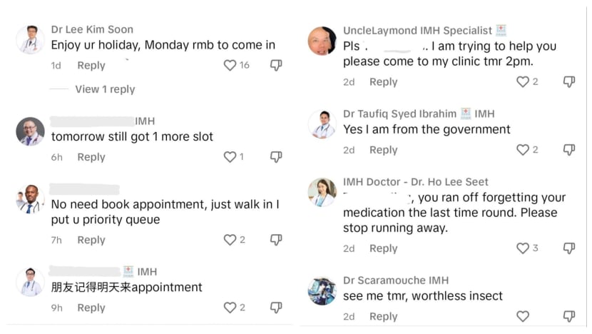Like Dr Scaramouche's 'worthless insect' comment
This screenshot has width=592, height=334.
(x=523, y=316)
